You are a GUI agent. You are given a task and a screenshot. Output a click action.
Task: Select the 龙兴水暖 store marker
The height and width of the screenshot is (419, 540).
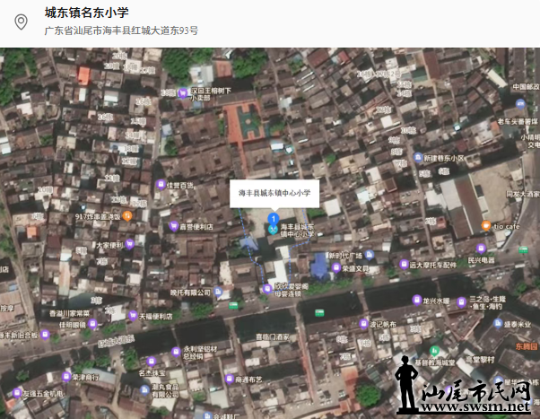pyautogui.click(x=416, y=300)
